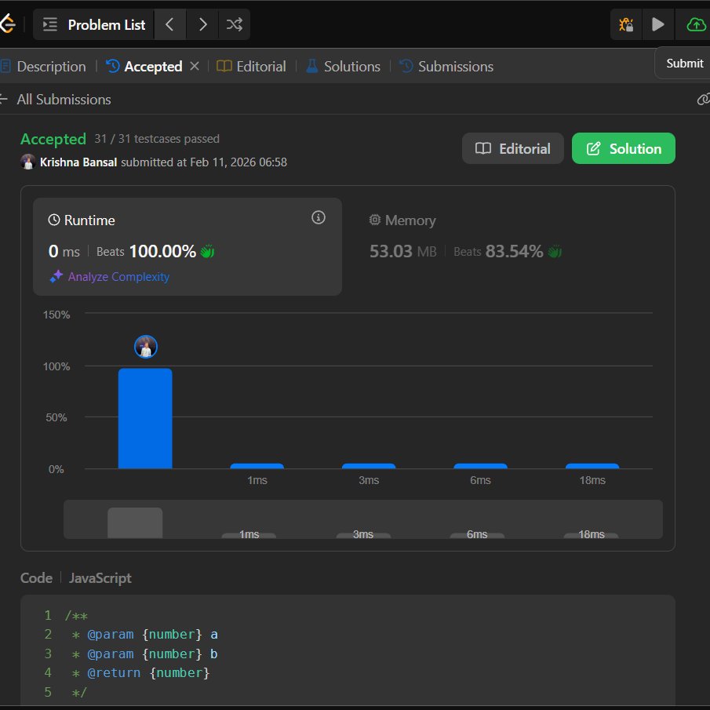Image resolution: width=710 pixels, height=710 pixels.
Task: Open the Submissions tab
Action: tap(446, 67)
